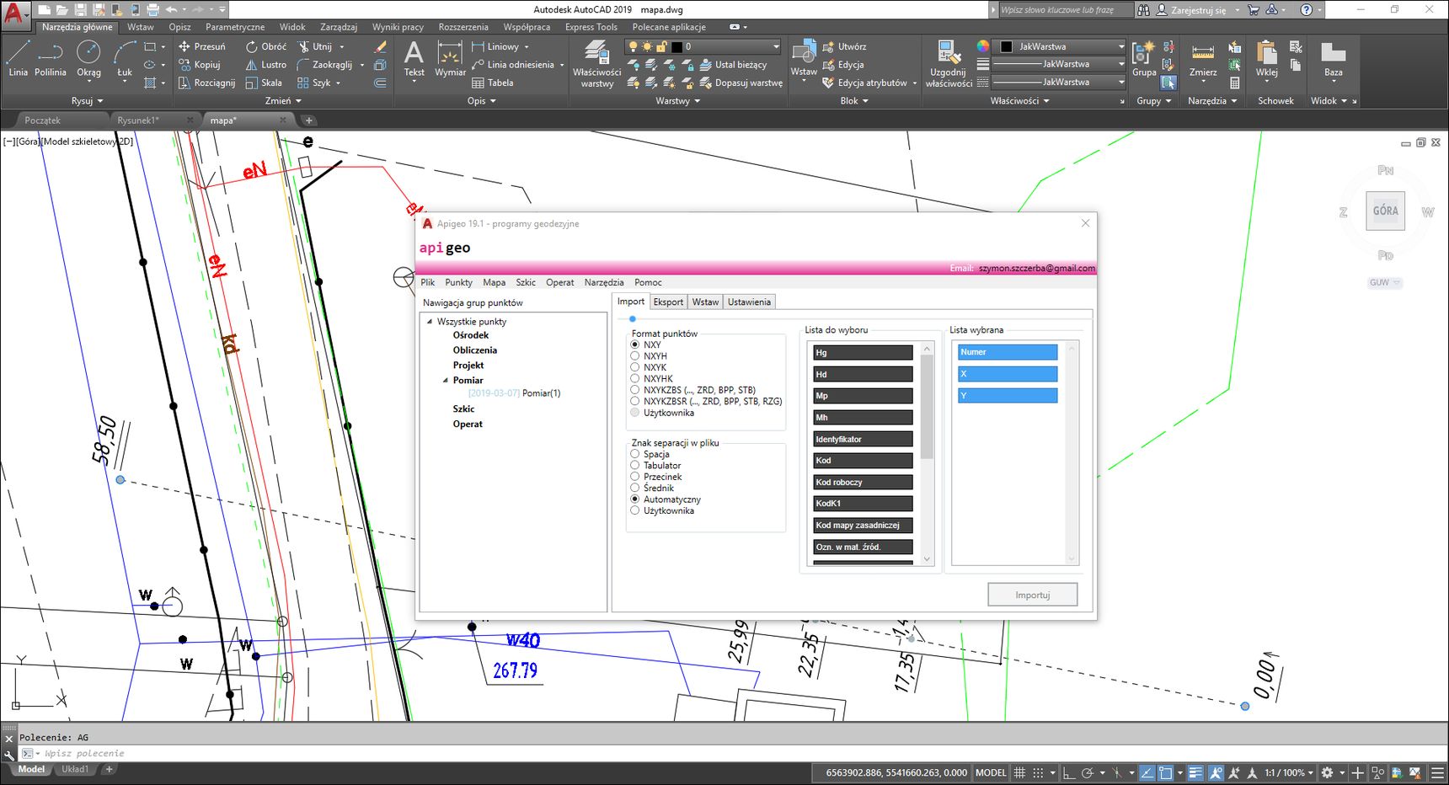Viewport: 1449px width, 785px height.
Task: Toggle grid display in status bar
Action: (1019, 772)
